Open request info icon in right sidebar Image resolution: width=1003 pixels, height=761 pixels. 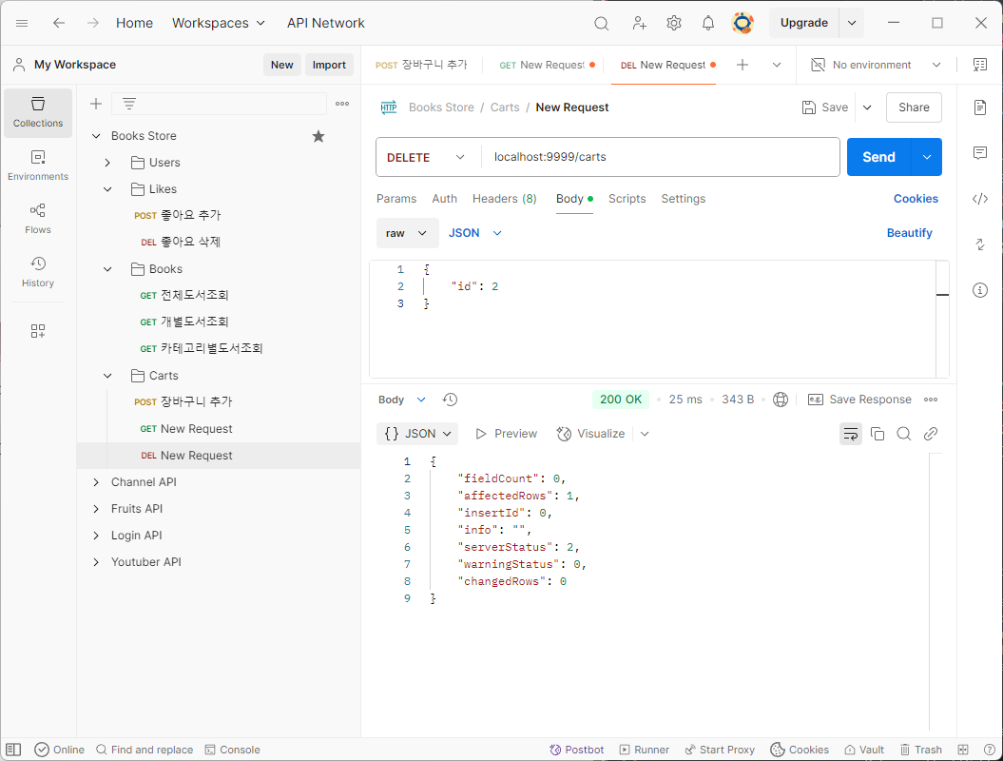coord(980,290)
